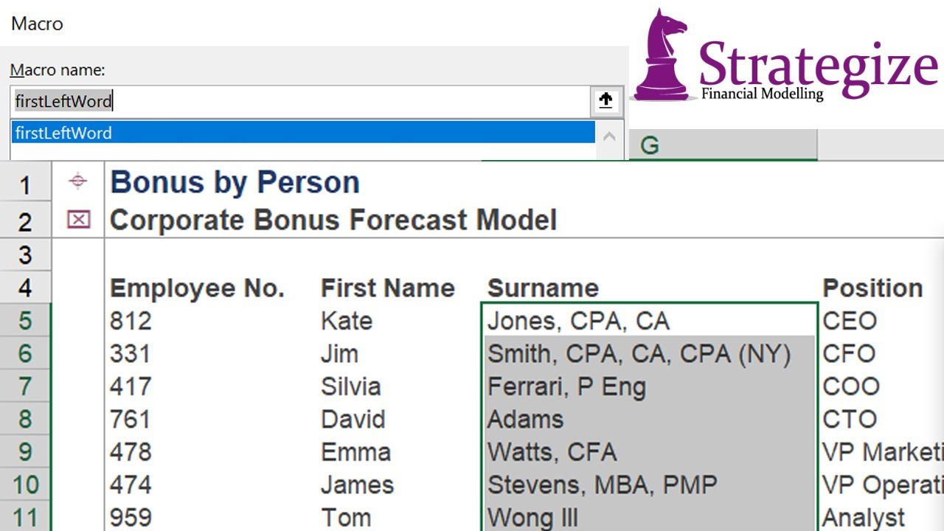Image resolution: width=944 pixels, height=531 pixels.
Task: Select the CFO position cell
Action: (850, 354)
